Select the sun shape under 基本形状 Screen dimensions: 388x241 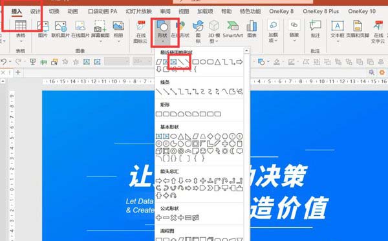[224, 151]
